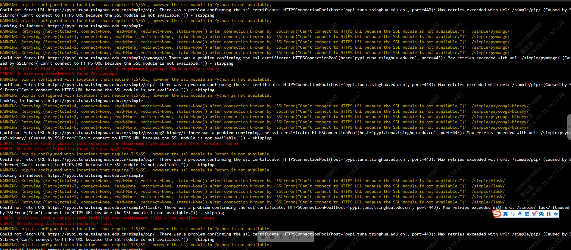Click the Sogou input method logo
The image size is (571, 250).
[497, 213]
